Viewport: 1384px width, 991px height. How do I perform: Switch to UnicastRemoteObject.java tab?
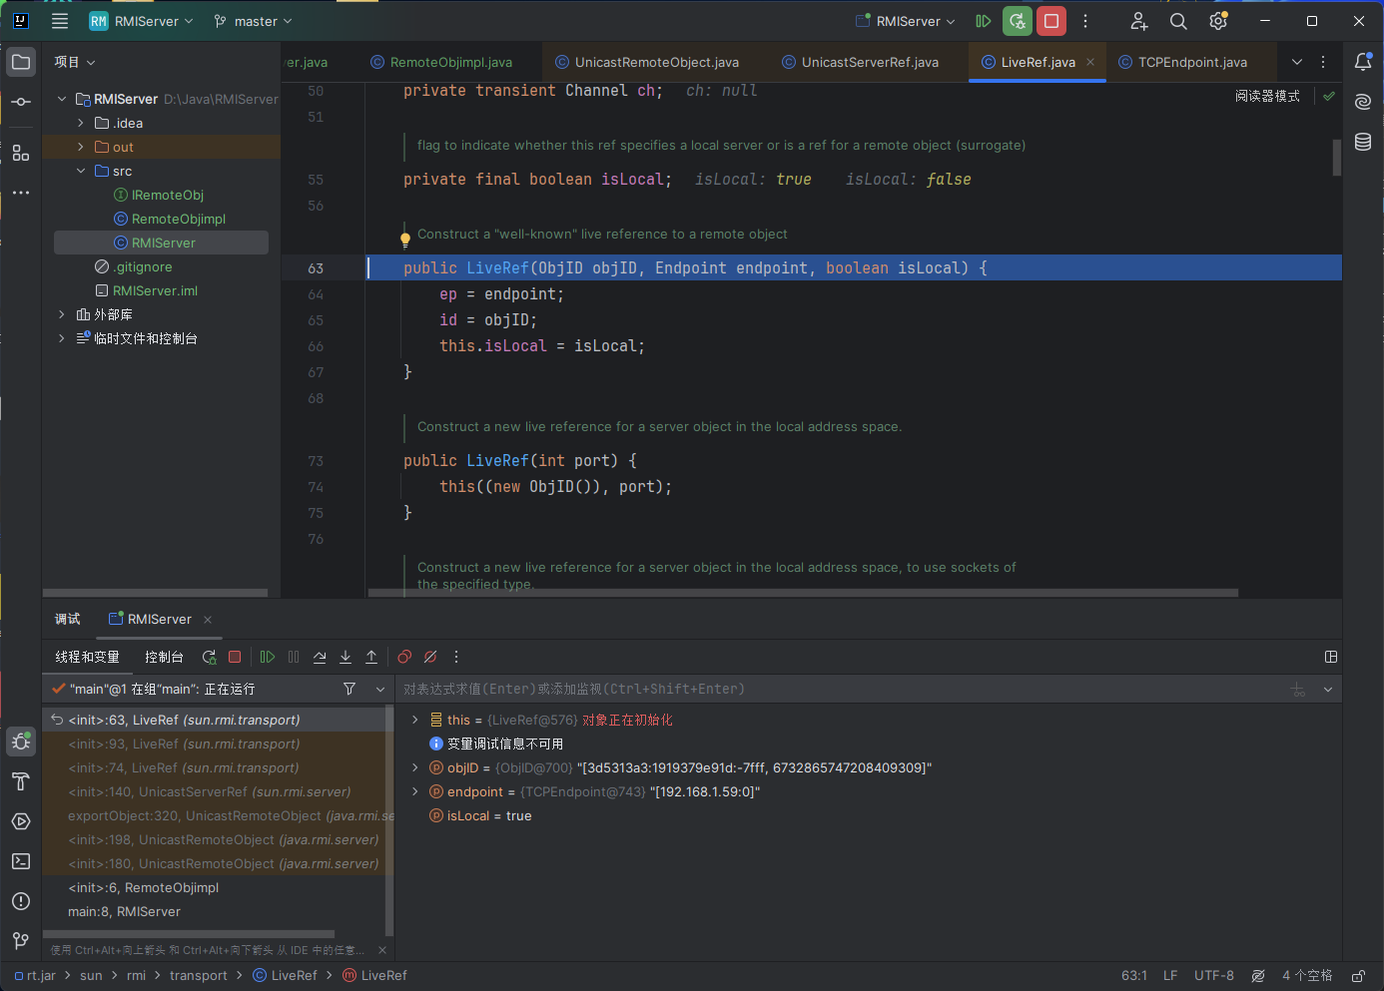point(647,62)
